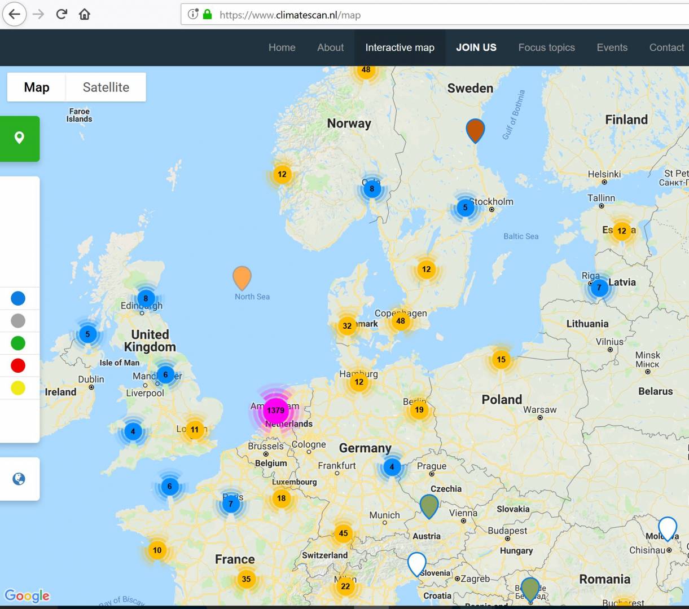Click the orange pin in the North Sea
This screenshot has width=689, height=609.
click(x=242, y=278)
